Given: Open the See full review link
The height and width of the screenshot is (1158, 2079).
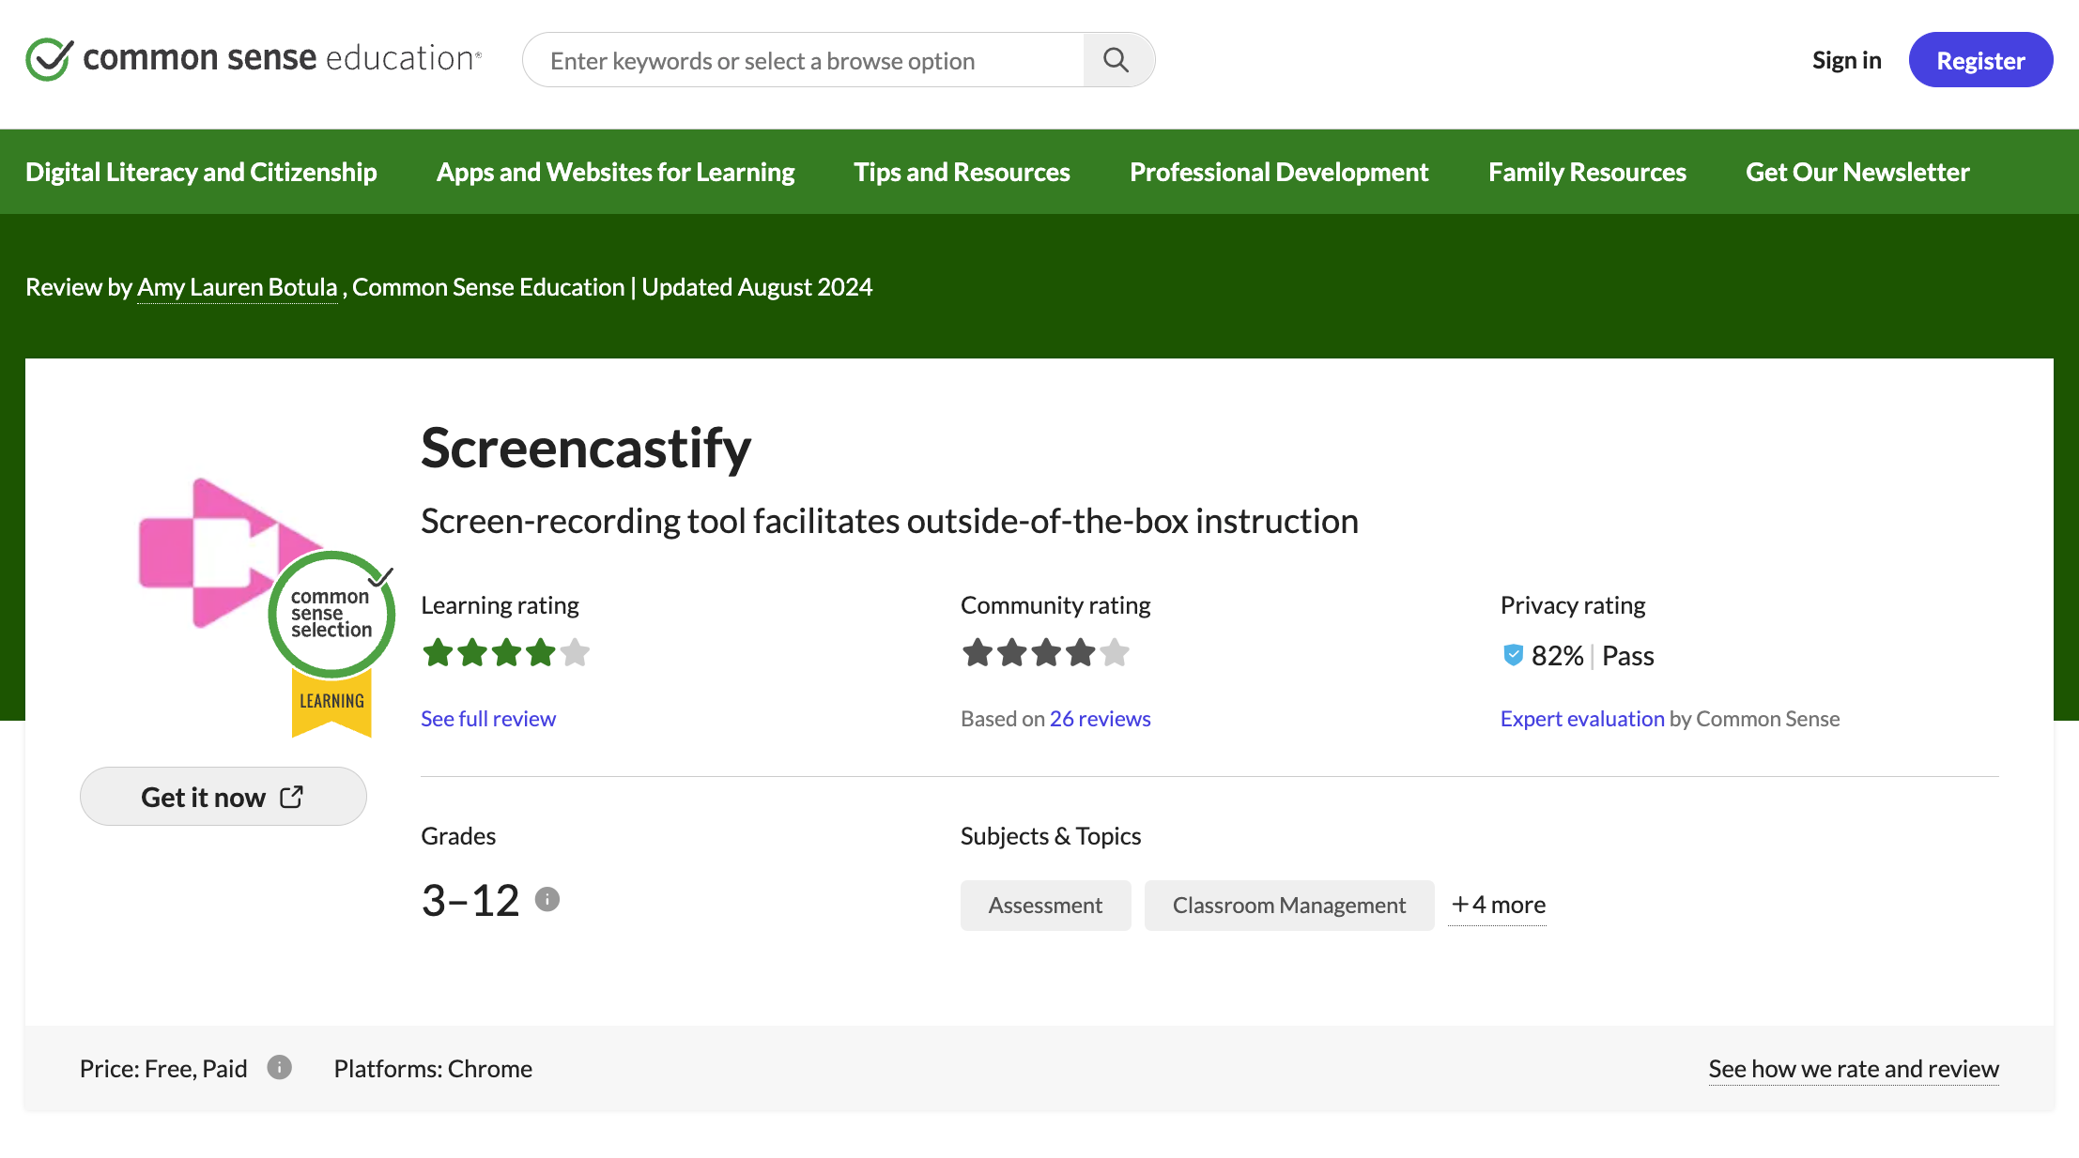Looking at the screenshot, I should tap(488, 719).
